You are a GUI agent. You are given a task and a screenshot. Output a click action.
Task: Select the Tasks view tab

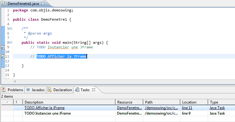(x=85, y=90)
